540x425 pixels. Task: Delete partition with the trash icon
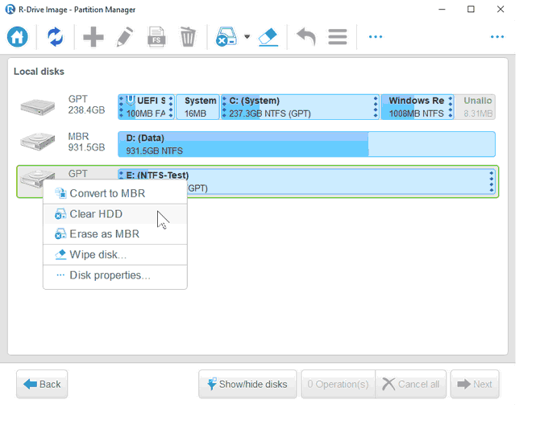188,37
